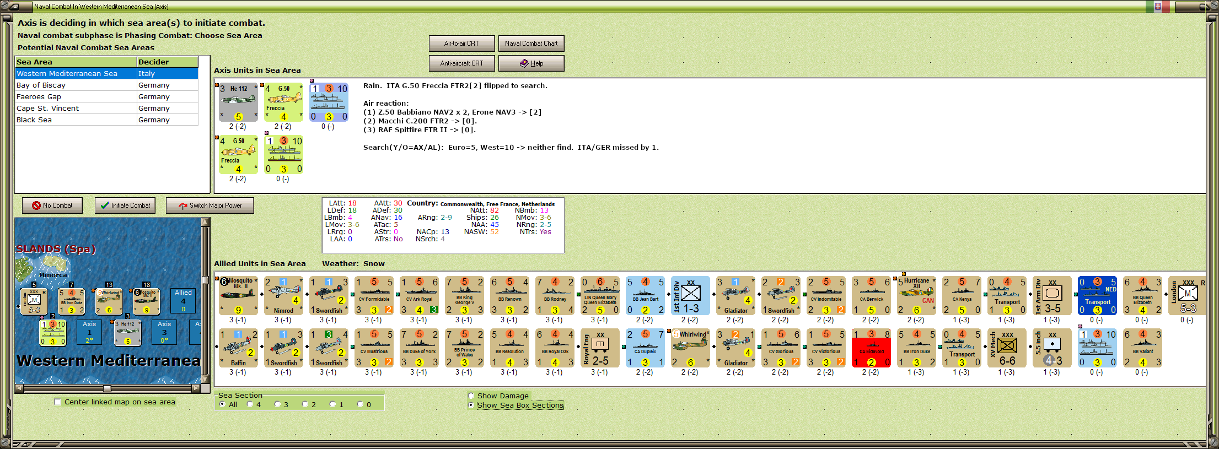
Task: Click the BB Resolution battleship counter
Action: coord(509,348)
